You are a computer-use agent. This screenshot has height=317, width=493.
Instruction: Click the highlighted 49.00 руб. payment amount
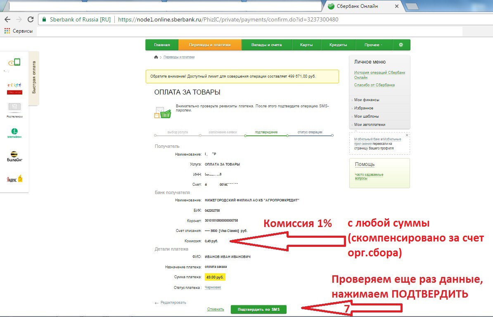[x=215, y=277]
